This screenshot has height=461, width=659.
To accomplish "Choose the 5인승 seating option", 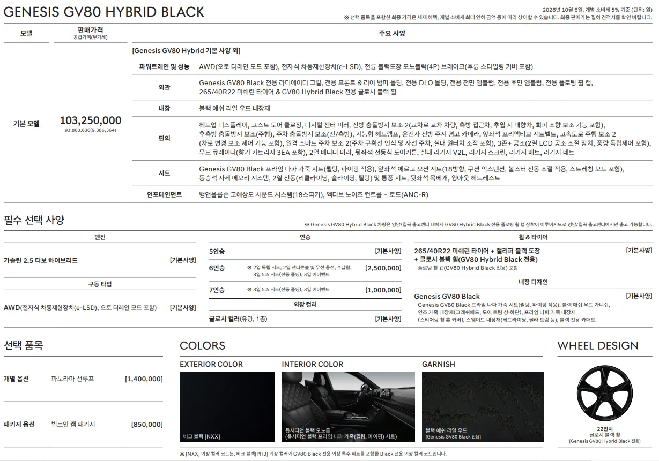I will coord(217,251).
